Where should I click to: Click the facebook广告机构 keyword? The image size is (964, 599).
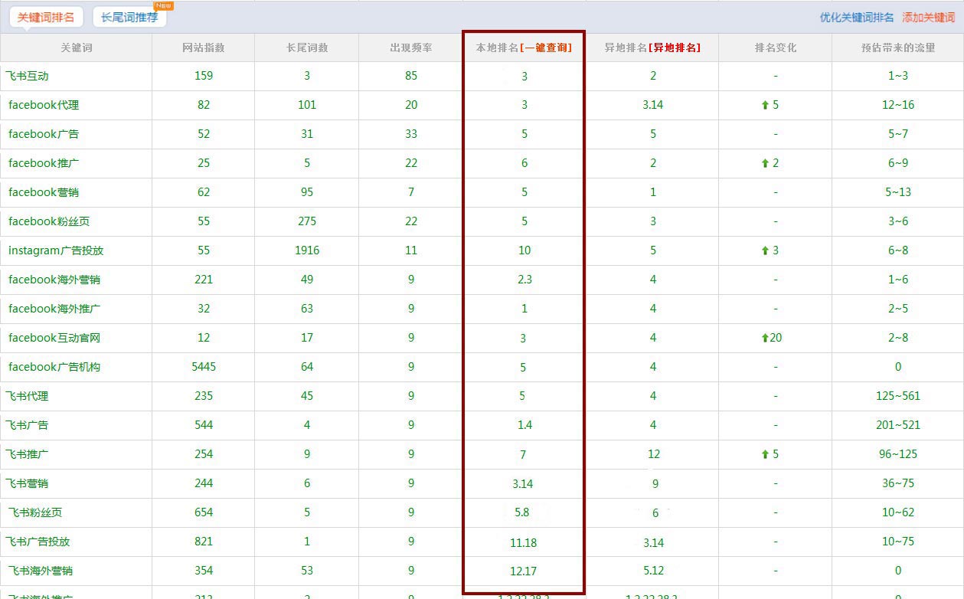[x=54, y=367]
